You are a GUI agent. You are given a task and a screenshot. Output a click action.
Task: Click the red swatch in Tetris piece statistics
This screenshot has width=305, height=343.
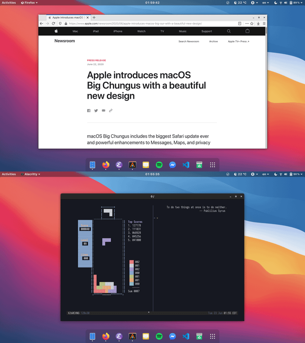coord(132,262)
